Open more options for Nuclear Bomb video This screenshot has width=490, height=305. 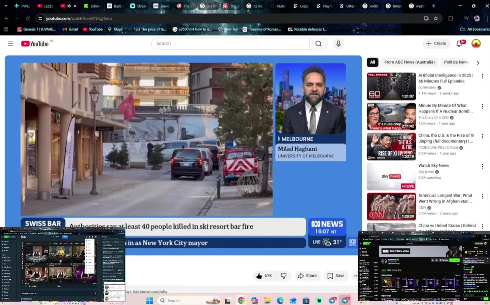(x=482, y=107)
